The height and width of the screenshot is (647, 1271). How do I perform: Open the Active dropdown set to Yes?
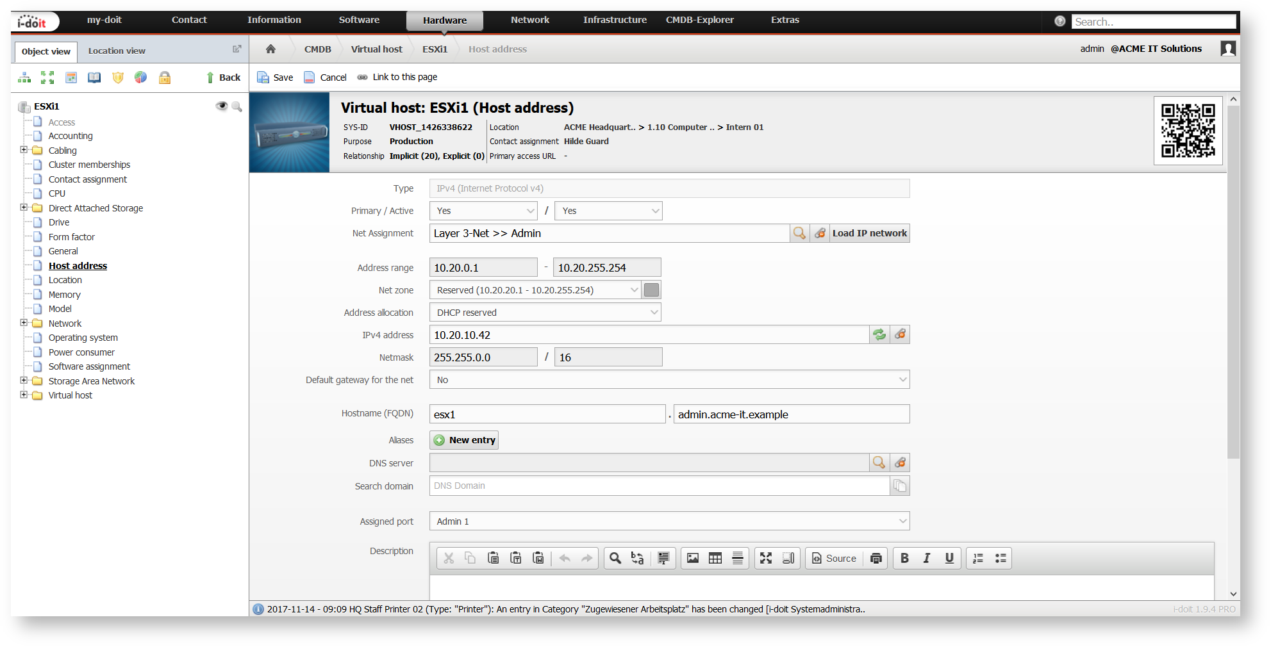coord(608,211)
